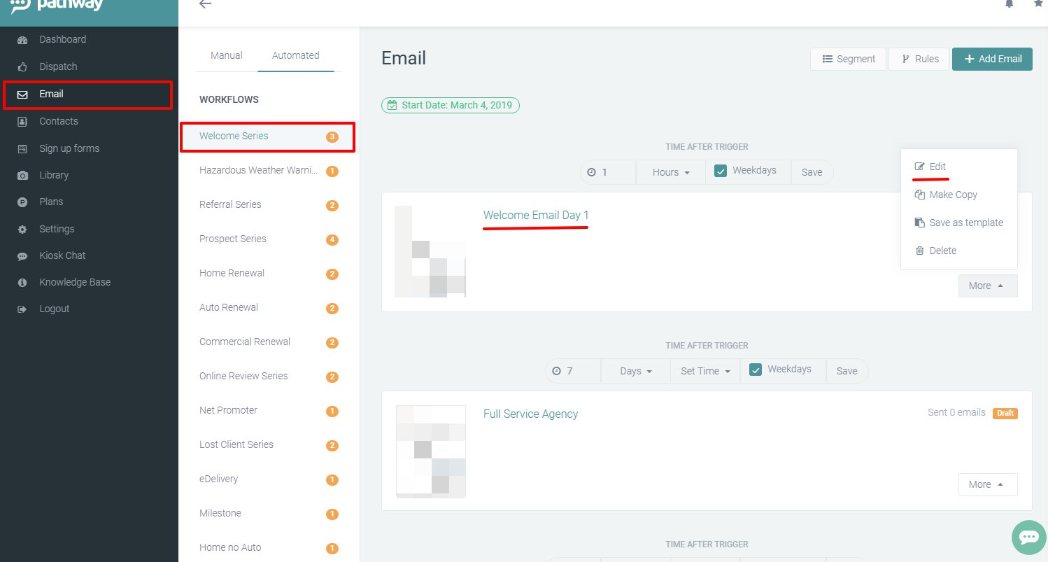
Task: Click the Library camera icon
Action: 22,176
